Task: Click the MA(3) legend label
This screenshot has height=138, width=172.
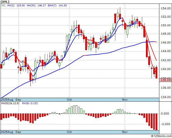Action: pyautogui.click(x=11, y=5)
